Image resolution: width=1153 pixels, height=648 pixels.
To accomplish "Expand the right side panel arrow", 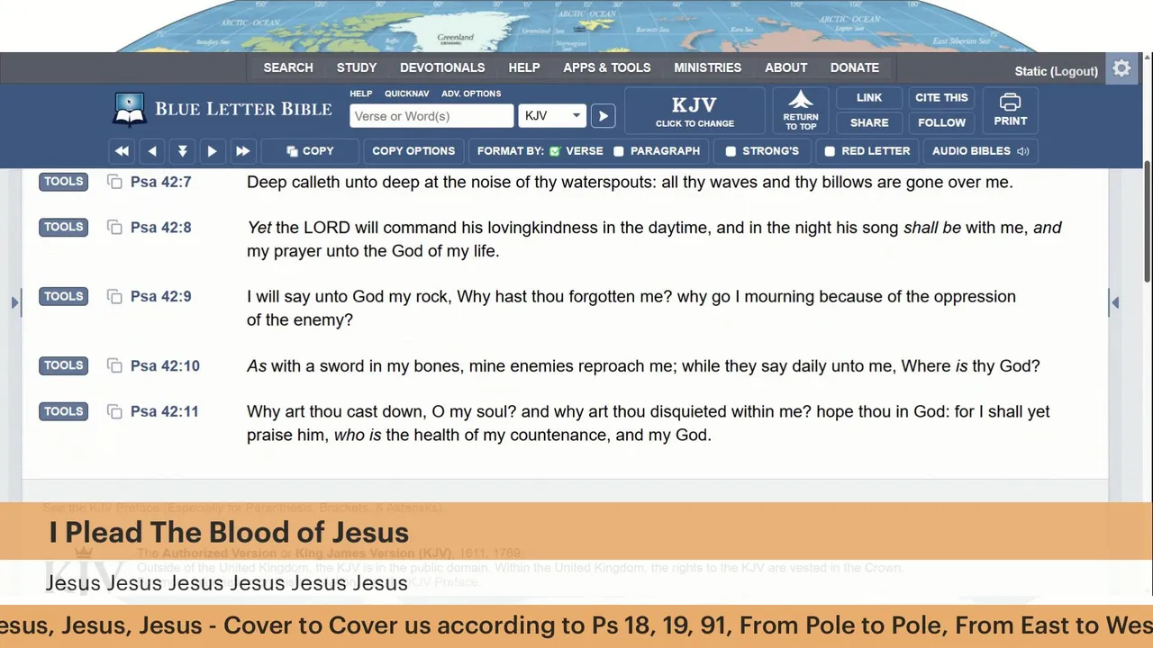I will point(1115,302).
